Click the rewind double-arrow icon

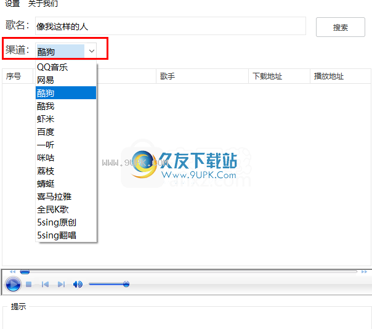click(12, 272)
